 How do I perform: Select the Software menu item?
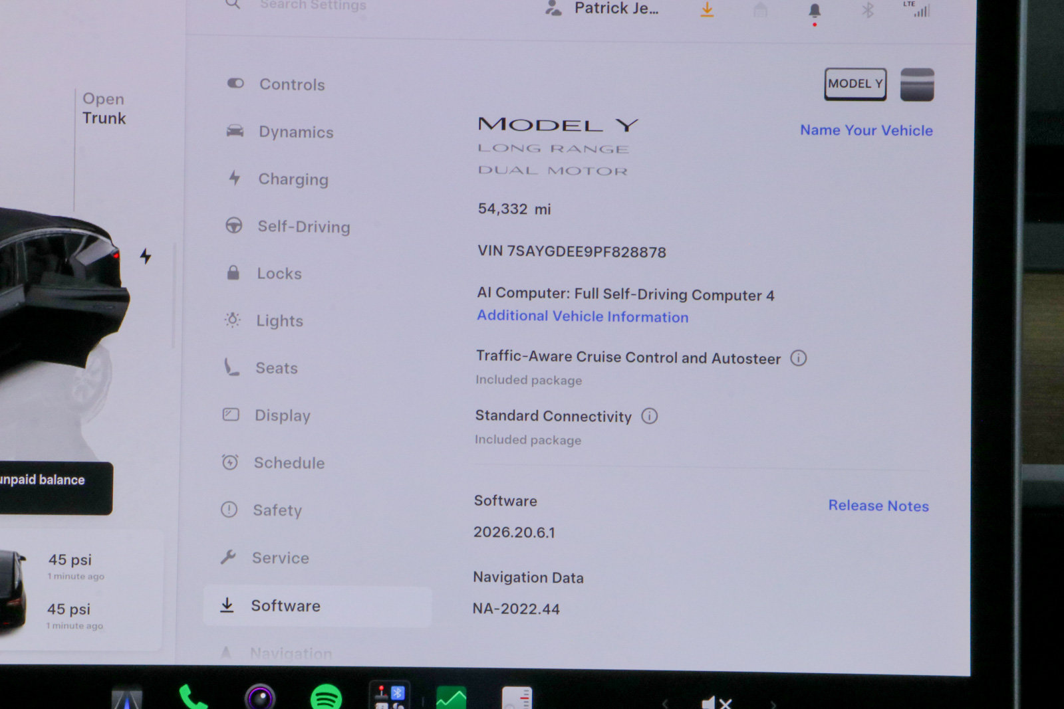click(x=318, y=606)
